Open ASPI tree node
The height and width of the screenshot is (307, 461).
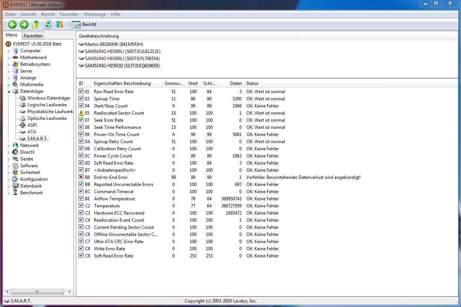[32, 125]
